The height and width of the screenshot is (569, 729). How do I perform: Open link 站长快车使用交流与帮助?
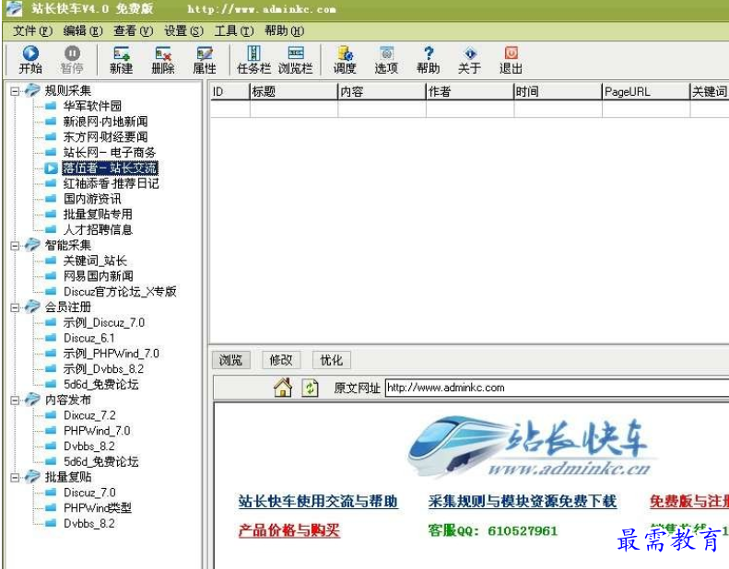click(318, 501)
